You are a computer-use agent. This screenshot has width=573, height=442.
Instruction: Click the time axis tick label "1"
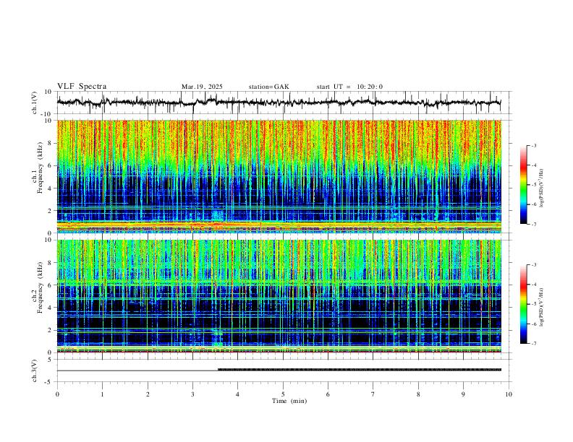[x=102, y=394]
